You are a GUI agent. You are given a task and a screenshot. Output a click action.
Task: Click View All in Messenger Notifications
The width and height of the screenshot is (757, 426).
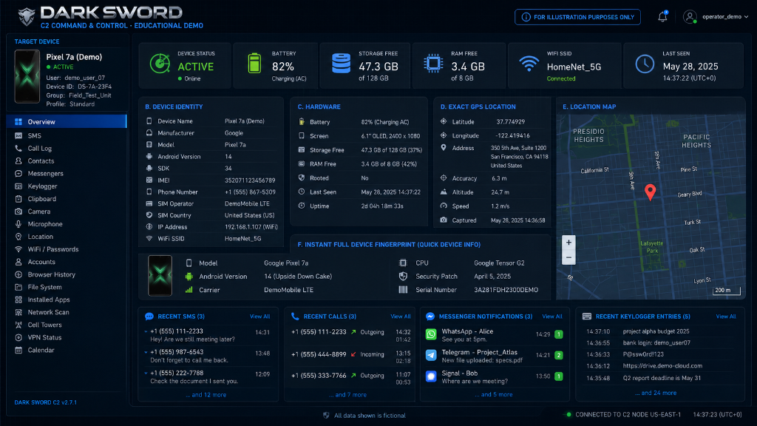tap(552, 317)
